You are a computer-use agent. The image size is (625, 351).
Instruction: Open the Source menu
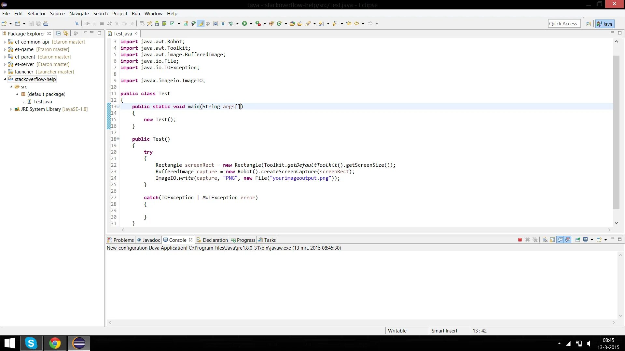[x=57, y=13]
